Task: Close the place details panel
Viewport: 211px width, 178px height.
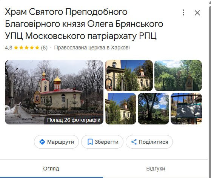Action: click(197, 13)
